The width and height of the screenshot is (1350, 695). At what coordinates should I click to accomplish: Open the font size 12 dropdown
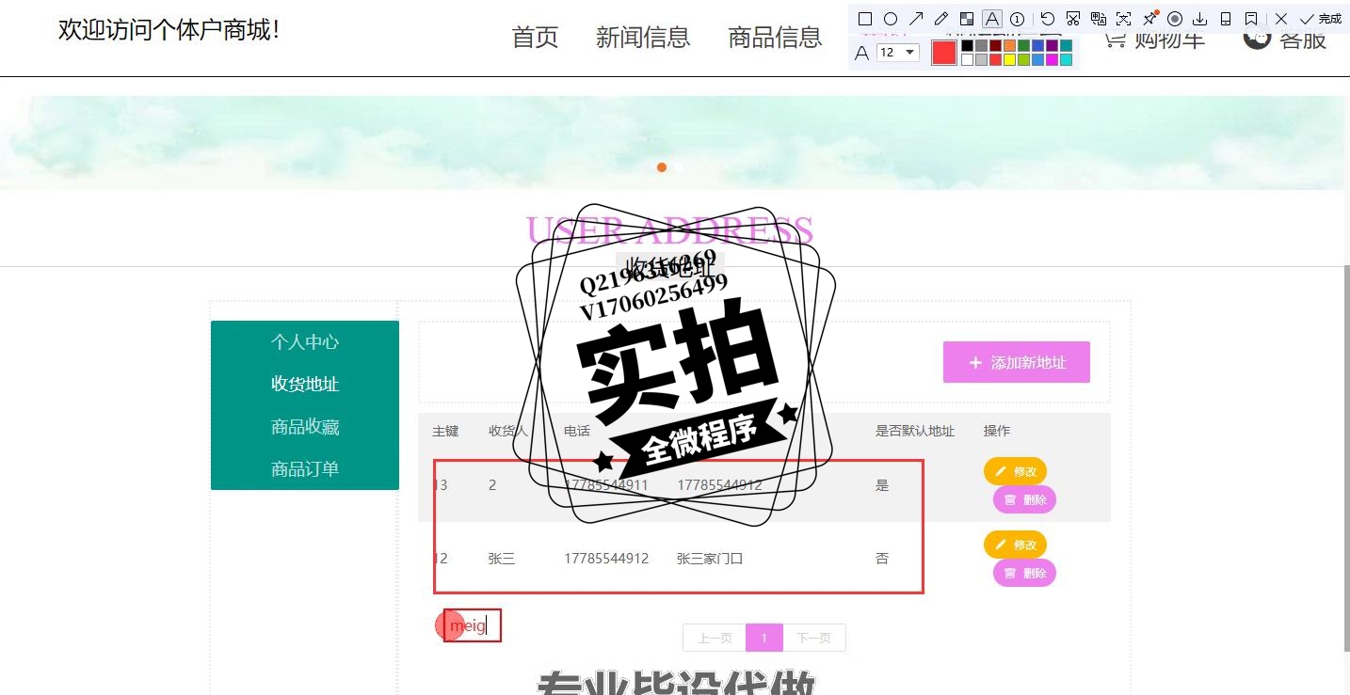pyautogui.click(x=898, y=53)
